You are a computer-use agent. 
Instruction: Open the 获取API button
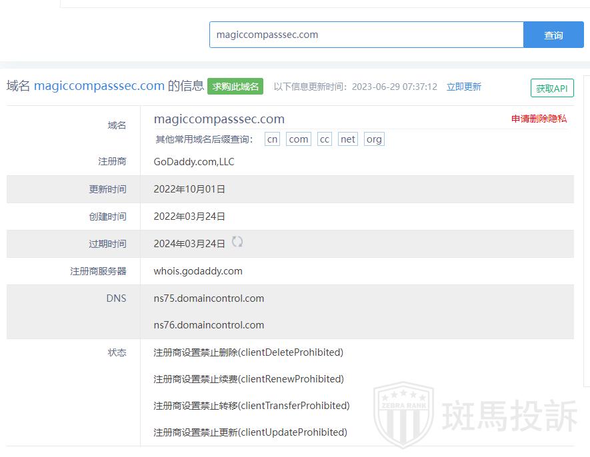point(552,88)
